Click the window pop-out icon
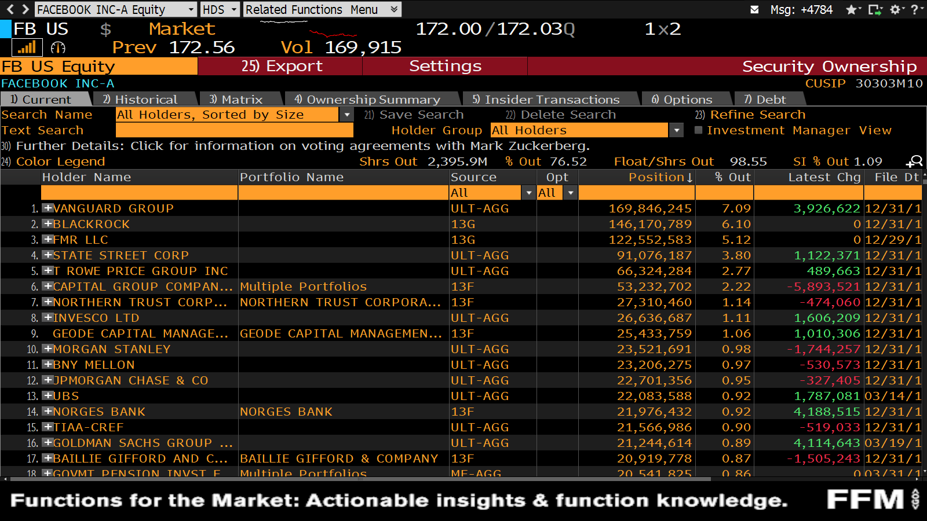 pos(874,9)
